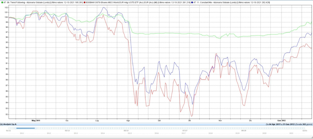Click the Gen 2012 label on the x-axis
The height and width of the screenshot is (139, 313).
click(282, 121)
